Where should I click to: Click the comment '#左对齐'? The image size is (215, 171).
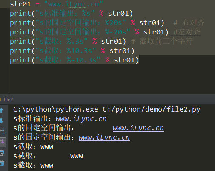point(186,32)
